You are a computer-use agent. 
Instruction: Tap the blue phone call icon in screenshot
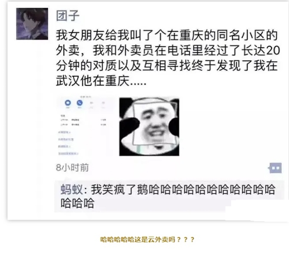click(x=80, y=102)
